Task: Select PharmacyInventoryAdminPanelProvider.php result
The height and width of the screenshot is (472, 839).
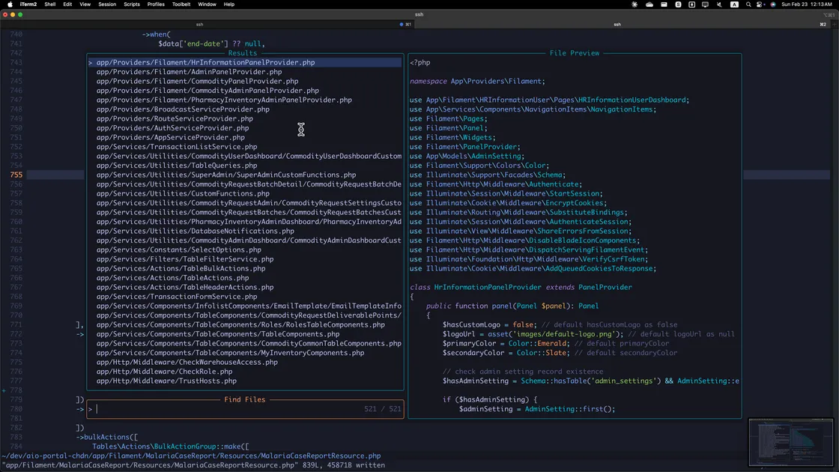Action: [x=224, y=100]
